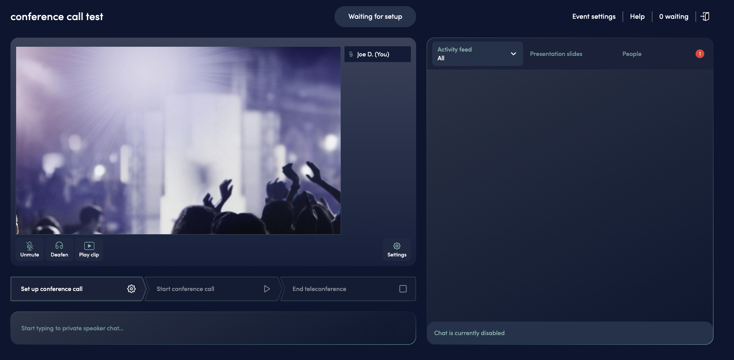
Task: Click gear icon on Set up conference call
Action: pos(131,289)
